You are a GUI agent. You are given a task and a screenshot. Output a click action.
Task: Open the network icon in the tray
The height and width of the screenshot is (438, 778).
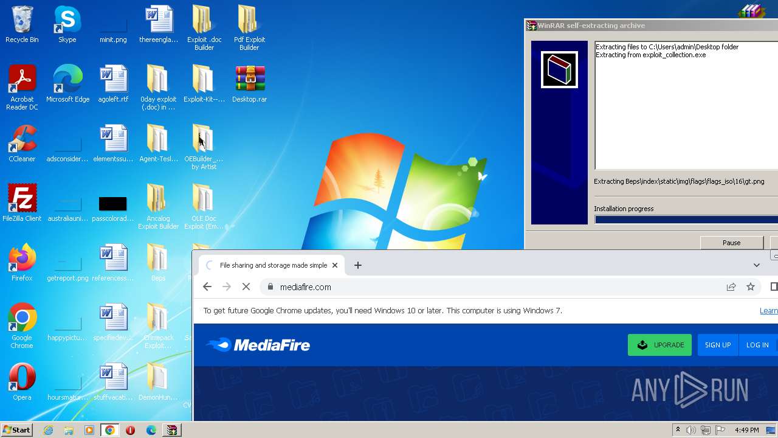706,430
